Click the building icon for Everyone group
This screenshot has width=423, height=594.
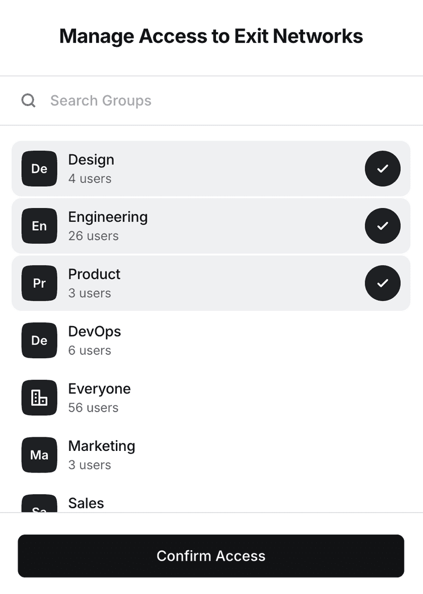(x=39, y=398)
